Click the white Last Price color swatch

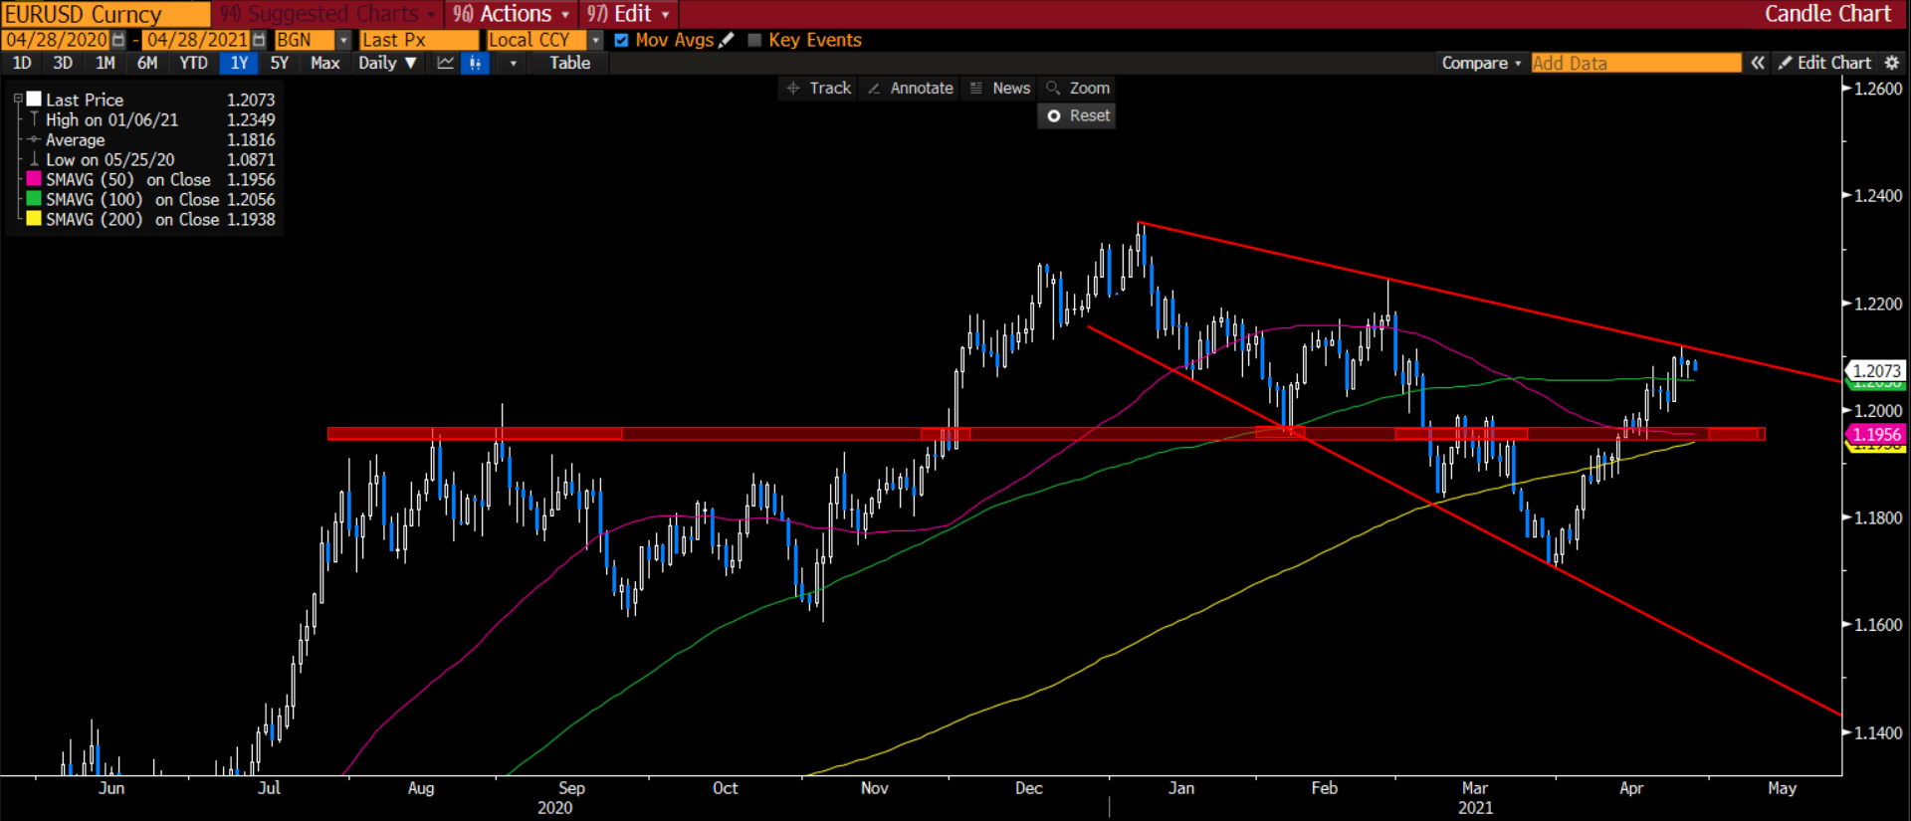coord(34,100)
